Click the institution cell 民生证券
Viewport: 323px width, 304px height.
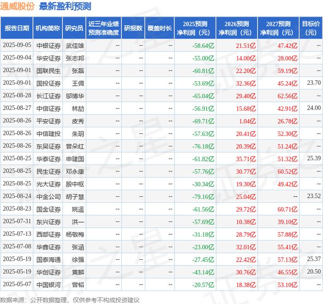tap(48, 171)
